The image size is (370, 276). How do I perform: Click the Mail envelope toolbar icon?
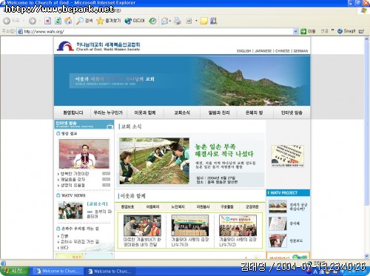(x=164, y=21)
